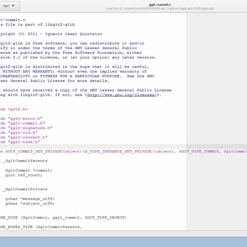Open the Apri file dropdown button
247x247 pixels.
point(9,6)
